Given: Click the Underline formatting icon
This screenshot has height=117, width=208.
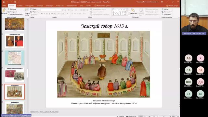Looking at the screenshot, I should (47, 14).
